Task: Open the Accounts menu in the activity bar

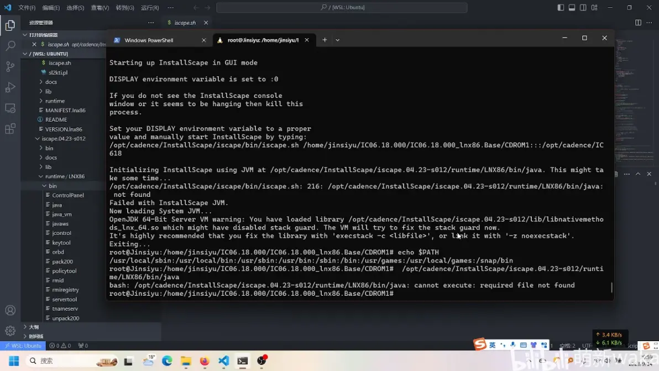Action: (10, 311)
